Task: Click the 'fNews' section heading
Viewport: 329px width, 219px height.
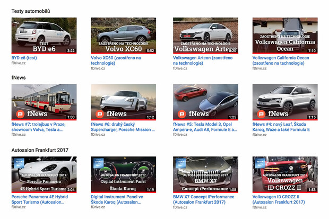Action: point(19,77)
